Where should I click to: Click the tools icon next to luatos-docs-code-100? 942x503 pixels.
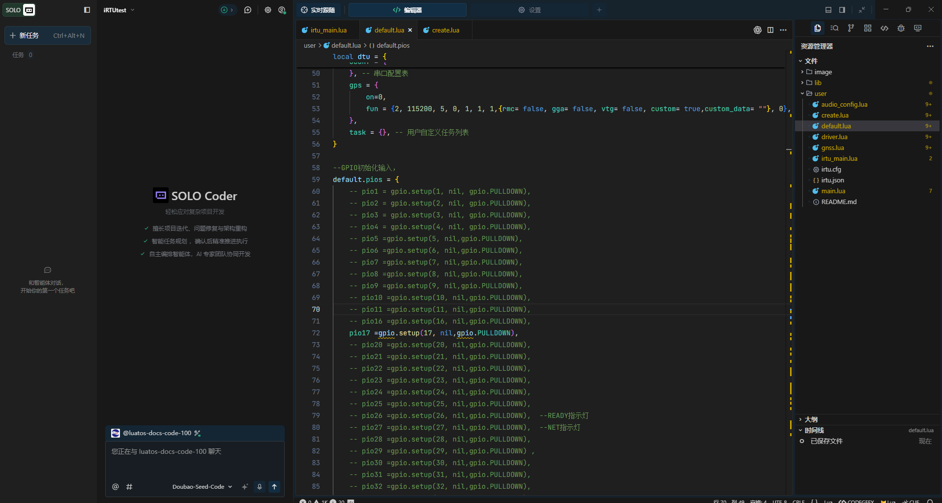coord(198,433)
